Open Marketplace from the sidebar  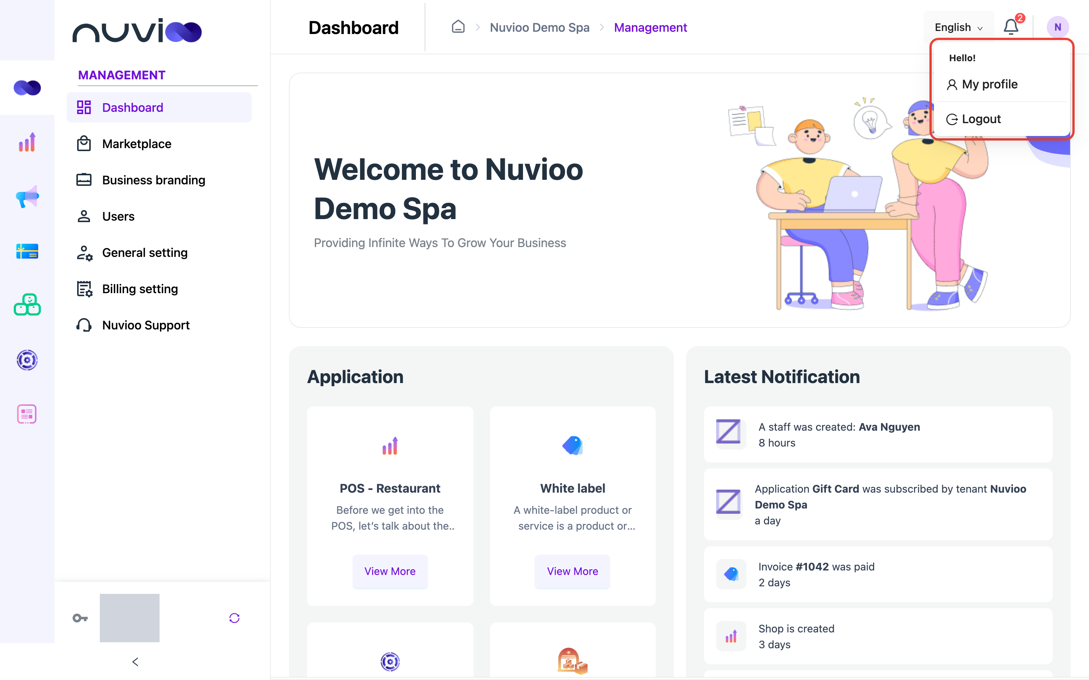pyautogui.click(x=159, y=144)
